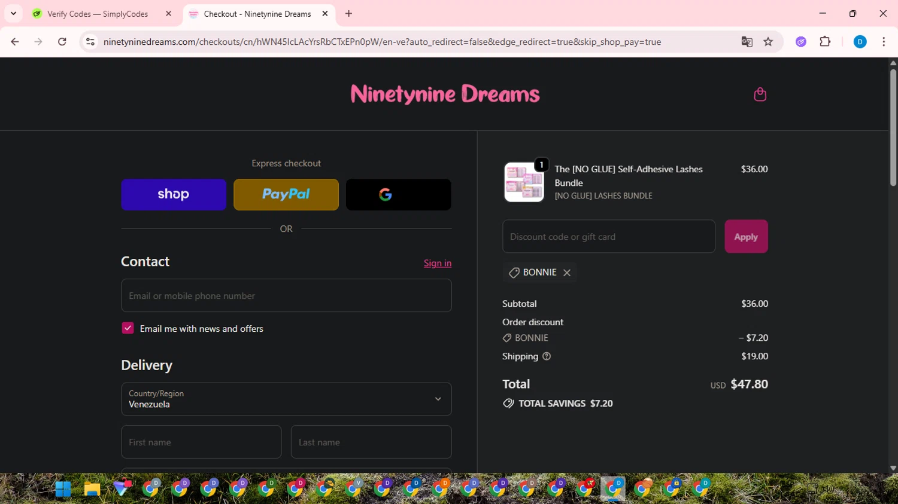Select the Checkout Ninetynine Dreams tab
Screen dimensions: 898x504
pos(257,14)
